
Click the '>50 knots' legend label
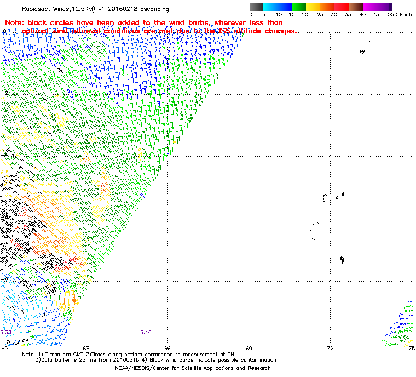[400, 15]
